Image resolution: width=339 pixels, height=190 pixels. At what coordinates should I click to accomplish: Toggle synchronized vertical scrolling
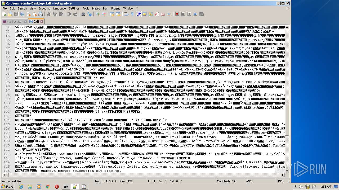[x=112, y=14]
